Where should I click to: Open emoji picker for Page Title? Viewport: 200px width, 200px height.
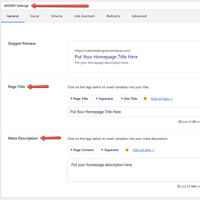coord(145,98)
